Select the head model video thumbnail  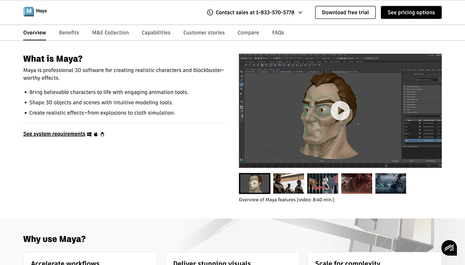(255, 183)
